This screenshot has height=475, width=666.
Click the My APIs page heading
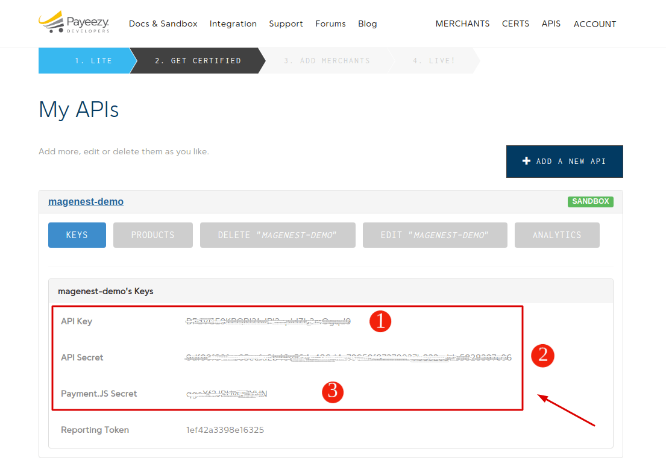pyautogui.click(x=78, y=110)
